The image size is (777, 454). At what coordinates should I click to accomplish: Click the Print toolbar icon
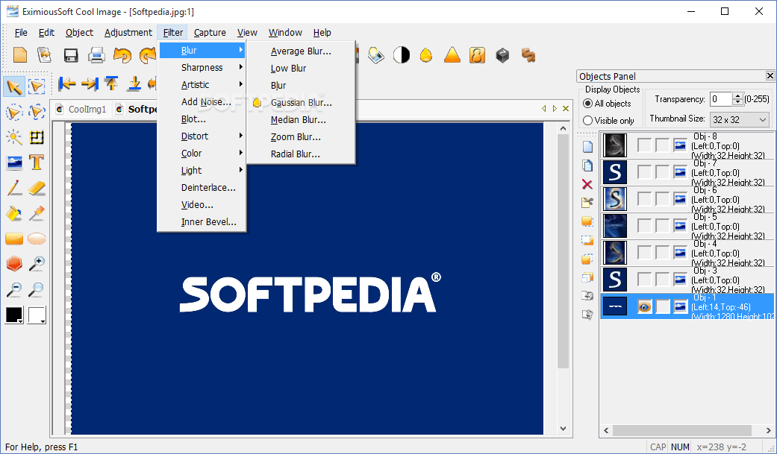(96, 55)
